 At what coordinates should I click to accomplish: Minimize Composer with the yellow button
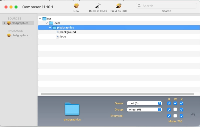click(x=11, y=7)
